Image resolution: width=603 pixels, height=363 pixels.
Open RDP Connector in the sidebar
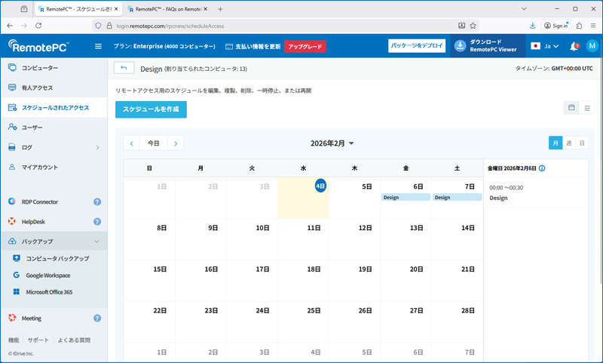click(40, 201)
